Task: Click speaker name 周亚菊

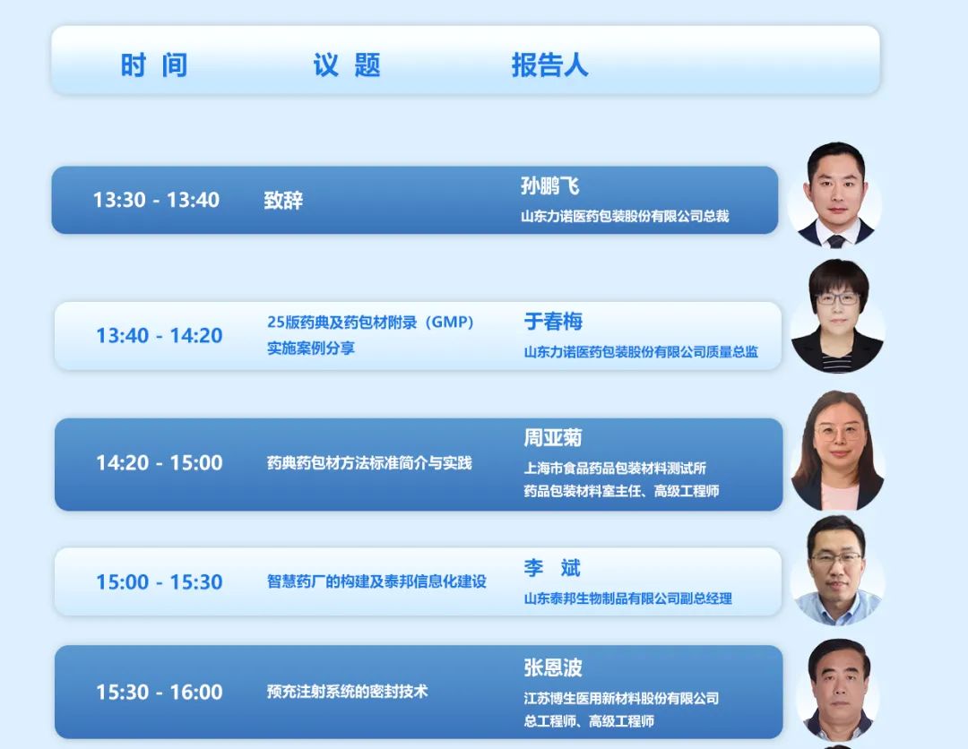Action: tap(553, 437)
